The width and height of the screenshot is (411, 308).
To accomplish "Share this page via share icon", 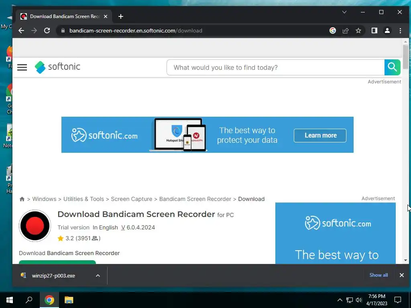I will click(x=346, y=30).
